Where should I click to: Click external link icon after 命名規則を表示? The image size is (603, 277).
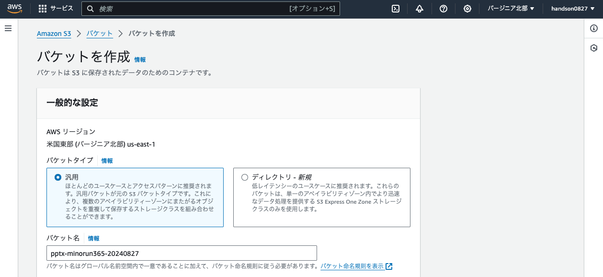click(389, 266)
